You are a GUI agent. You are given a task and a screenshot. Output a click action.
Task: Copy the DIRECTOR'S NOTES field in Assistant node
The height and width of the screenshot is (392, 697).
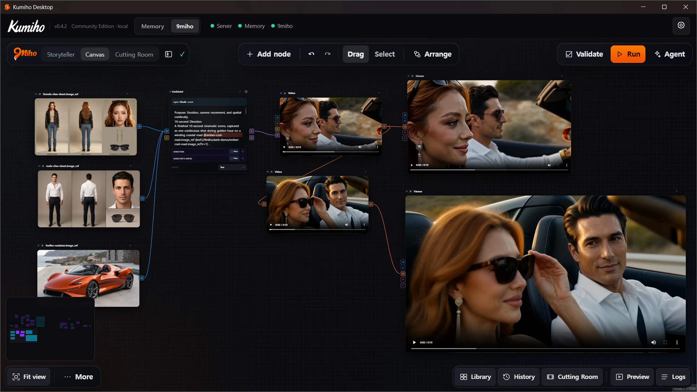[x=243, y=158]
